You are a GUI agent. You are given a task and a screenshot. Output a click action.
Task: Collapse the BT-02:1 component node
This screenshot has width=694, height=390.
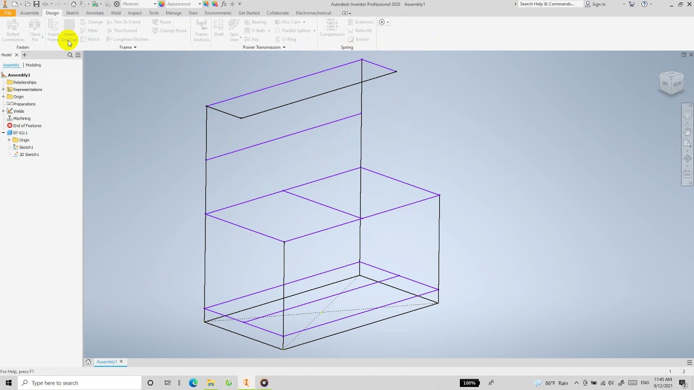3,133
